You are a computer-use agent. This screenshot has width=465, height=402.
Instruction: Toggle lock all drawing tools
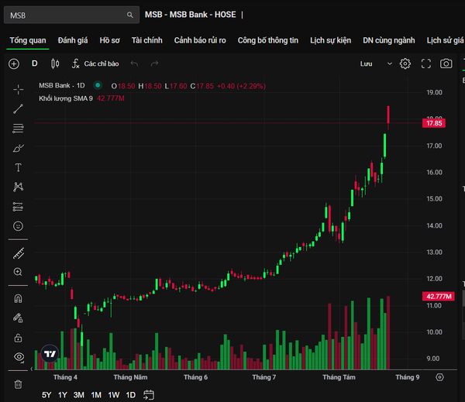[18, 338]
